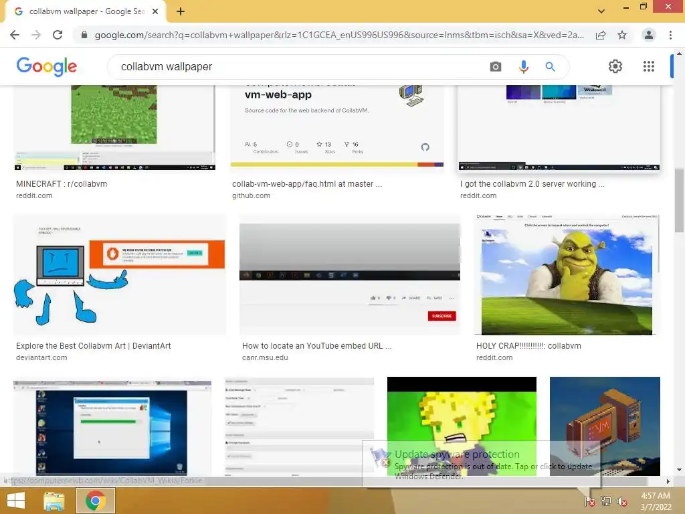This screenshot has width=685, height=514.
Task: Click the github.com source label
Action: pos(252,196)
